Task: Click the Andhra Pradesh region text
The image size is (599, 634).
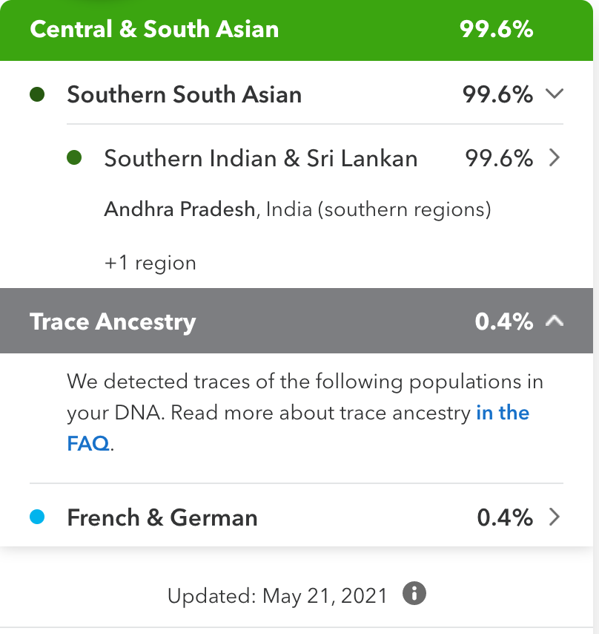Action: coord(180,210)
